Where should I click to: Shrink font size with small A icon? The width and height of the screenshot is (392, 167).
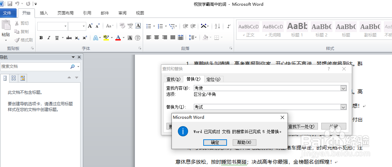tap(98, 26)
